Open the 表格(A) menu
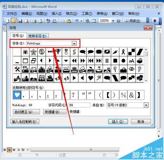This screenshot has height=160, width=164. pos(102,14)
